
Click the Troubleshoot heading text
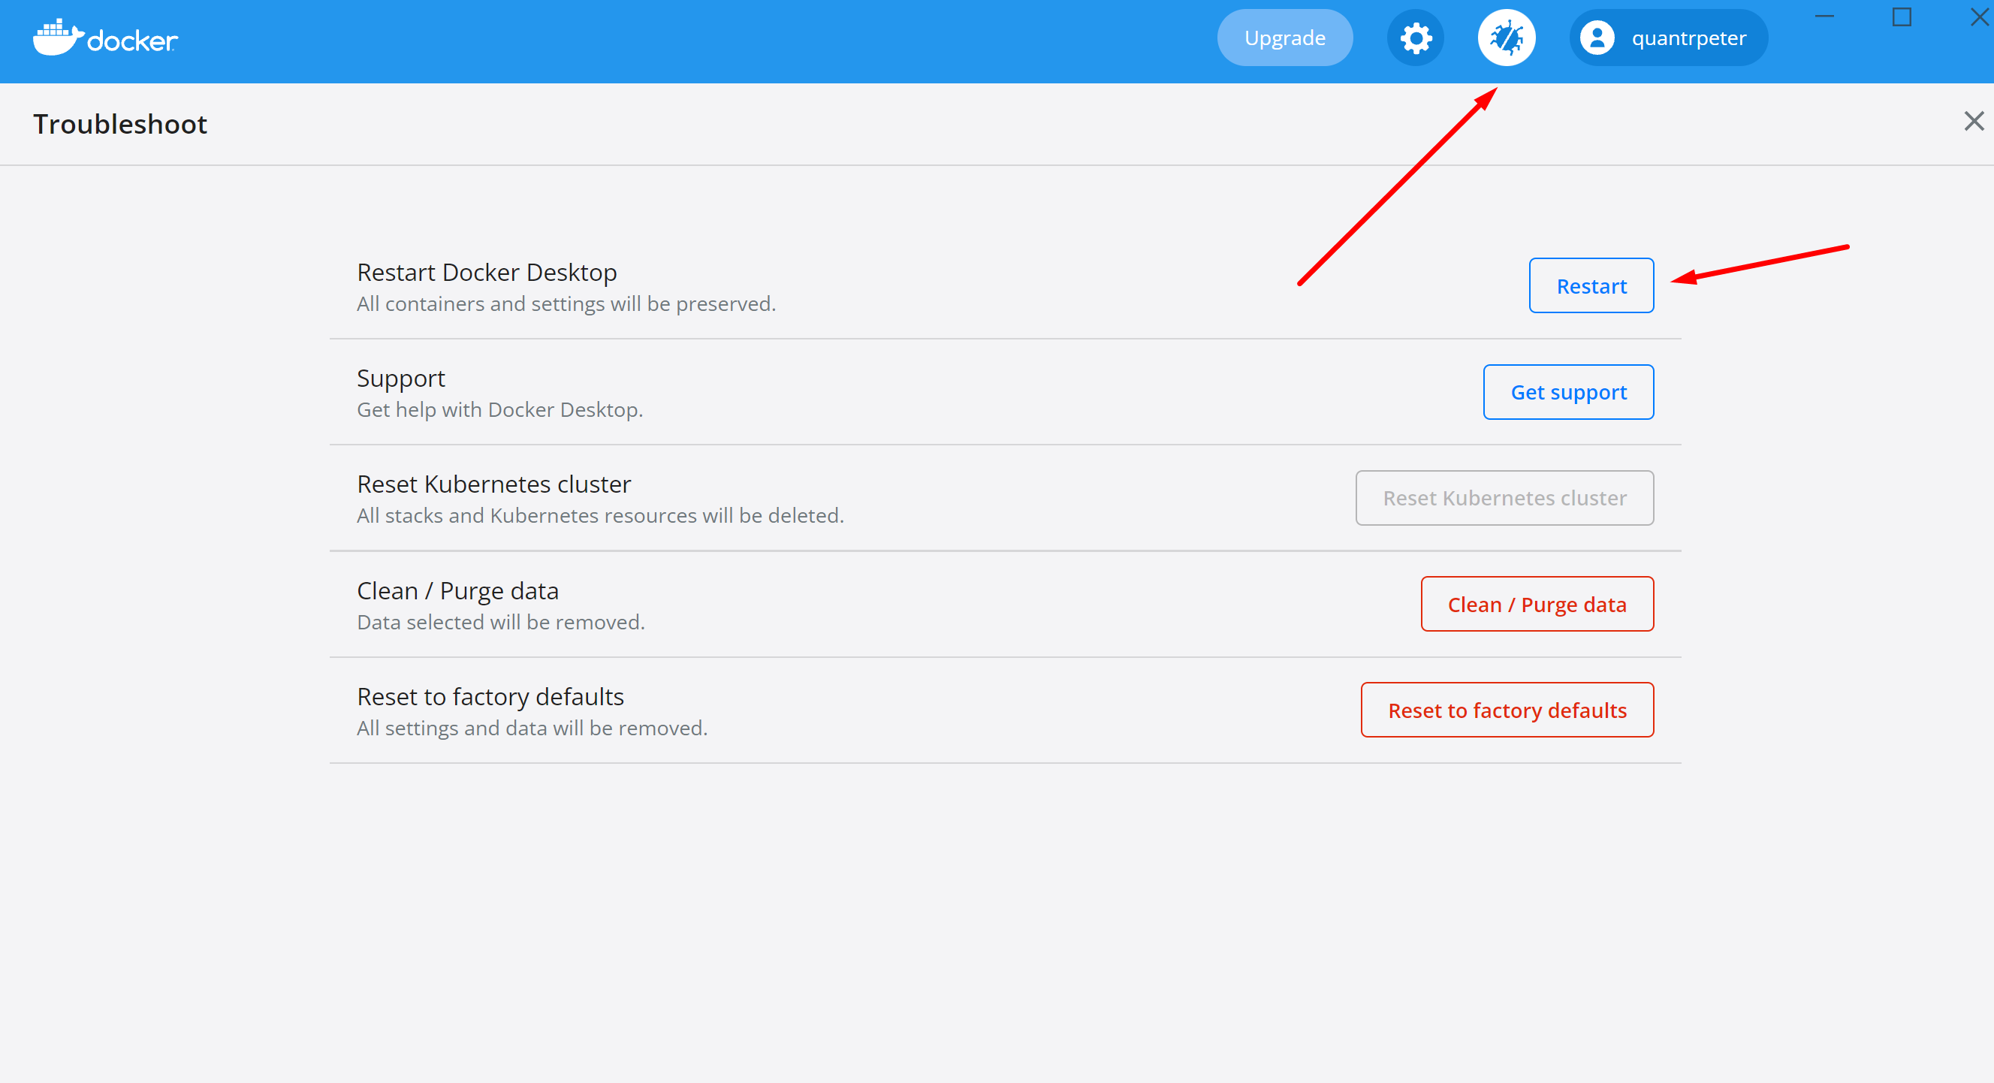(120, 125)
